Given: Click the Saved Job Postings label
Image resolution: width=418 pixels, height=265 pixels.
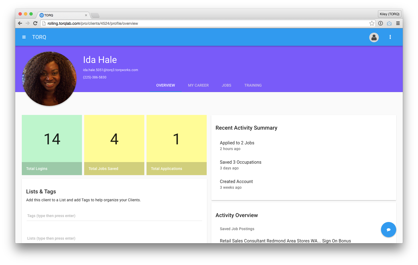Looking at the screenshot, I should click(237, 229).
